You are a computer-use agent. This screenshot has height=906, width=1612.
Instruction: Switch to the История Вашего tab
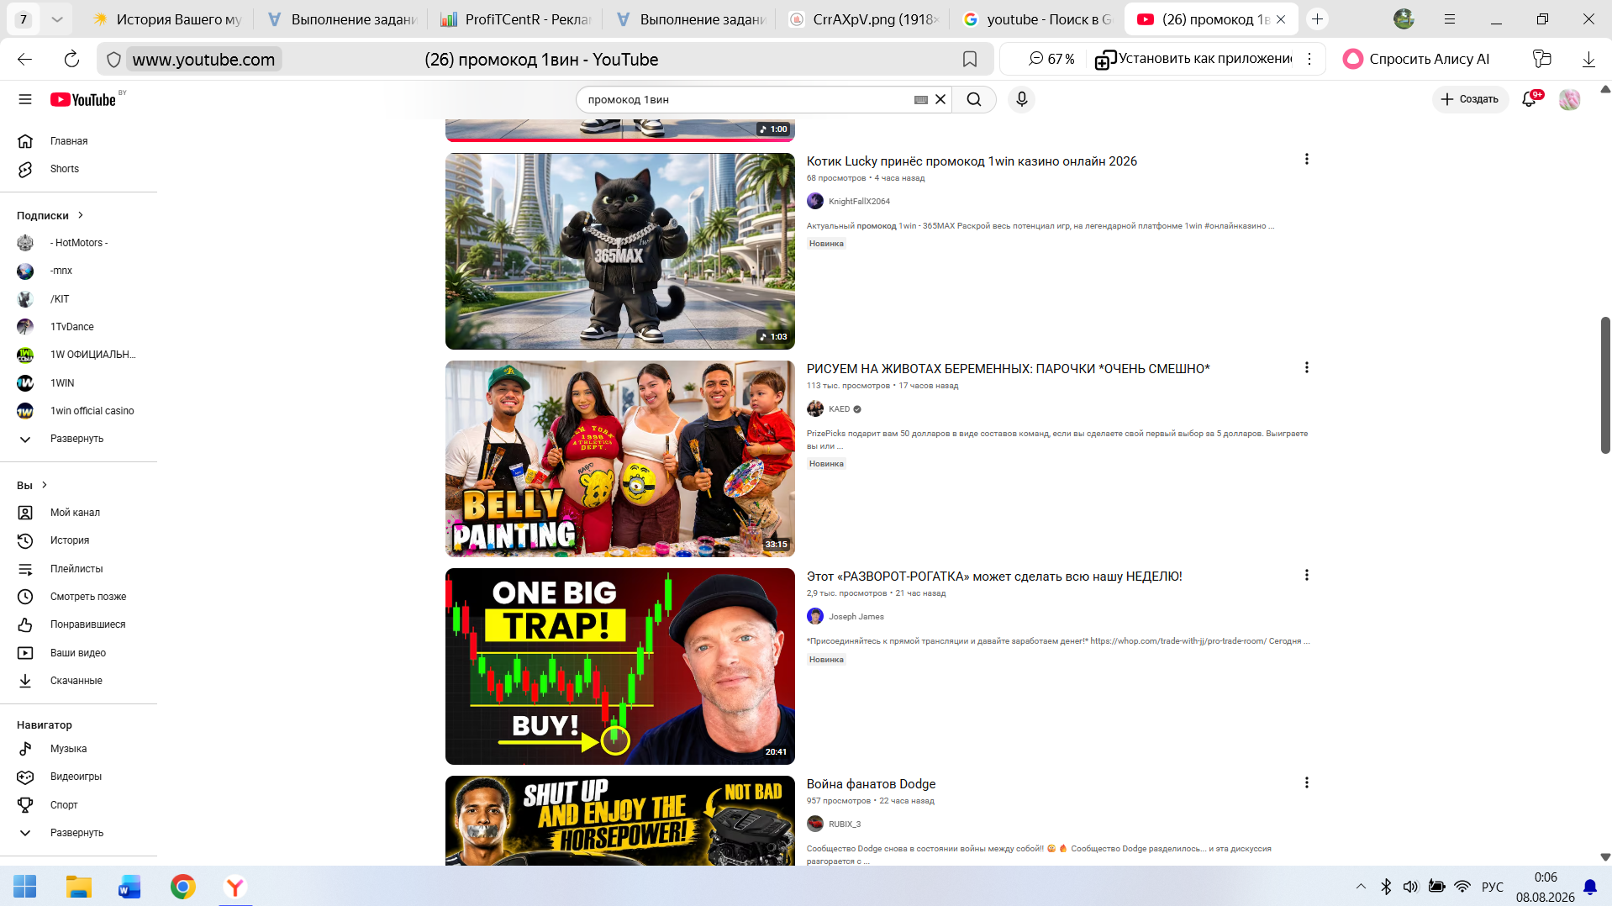click(168, 18)
